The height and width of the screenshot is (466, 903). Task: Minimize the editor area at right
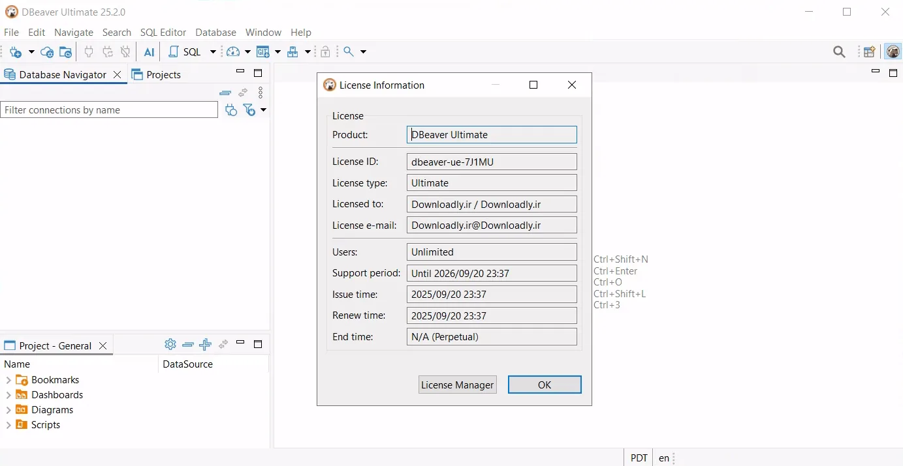click(x=876, y=71)
